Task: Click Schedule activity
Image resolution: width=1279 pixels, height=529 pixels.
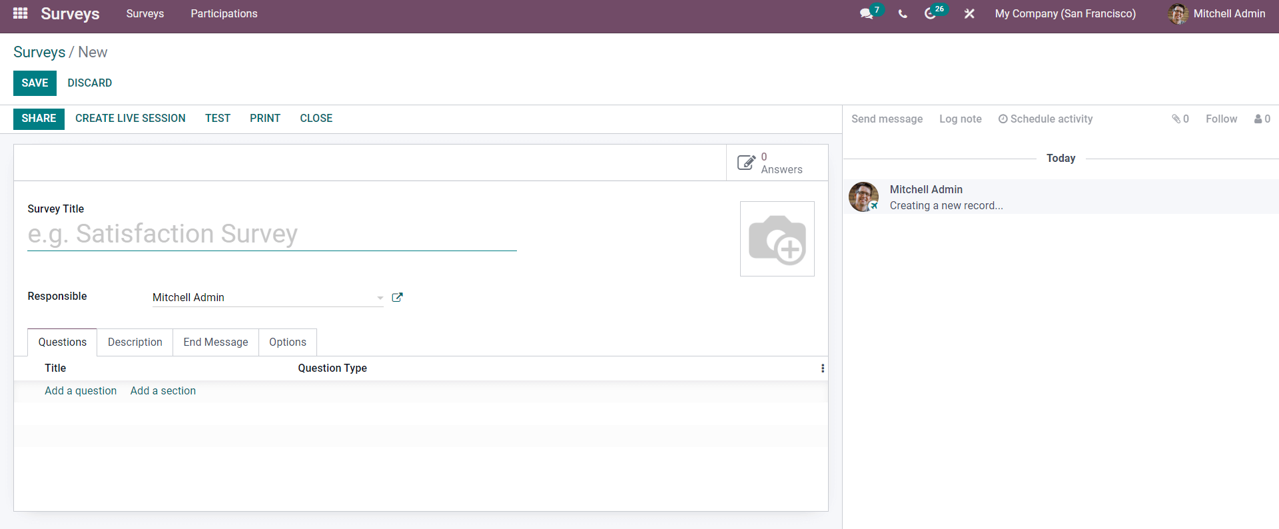Action: (1045, 119)
